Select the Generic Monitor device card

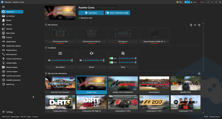[x=154, y=35]
